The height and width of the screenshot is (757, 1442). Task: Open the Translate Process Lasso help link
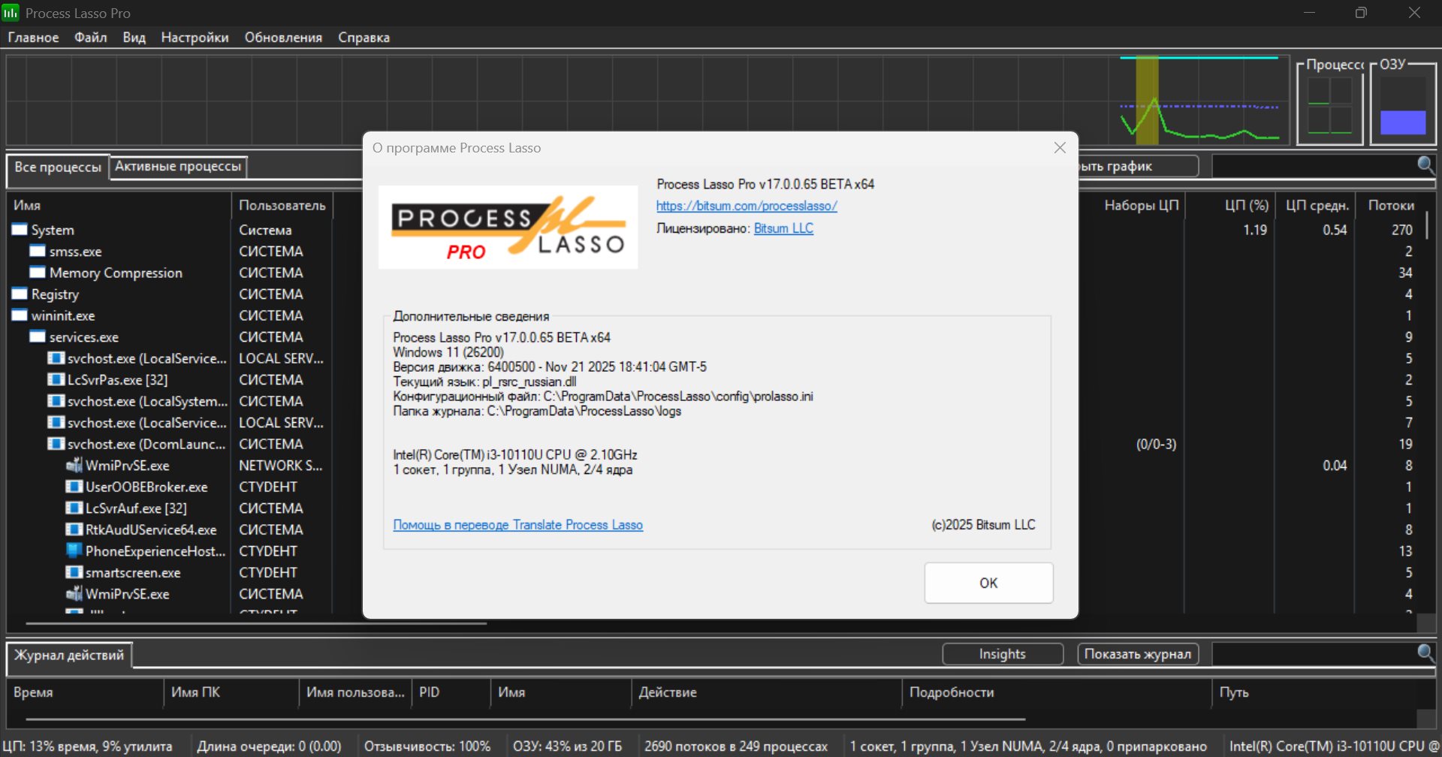pyautogui.click(x=517, y=525)
